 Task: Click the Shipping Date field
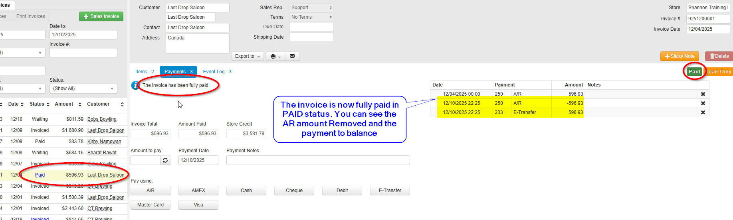(311, 37)
